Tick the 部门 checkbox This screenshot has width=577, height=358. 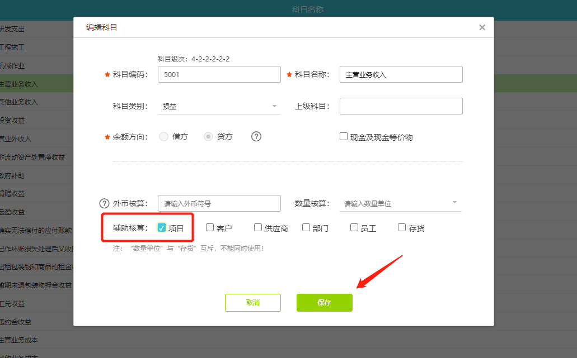click(x=306, y=227)
